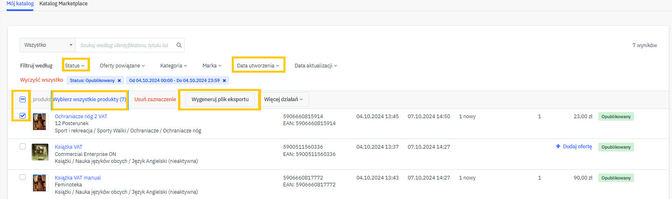The width and height of the screenshot is (672, 199).
Task: Toggle the select-all header checkbox
Action: (23, 99)
